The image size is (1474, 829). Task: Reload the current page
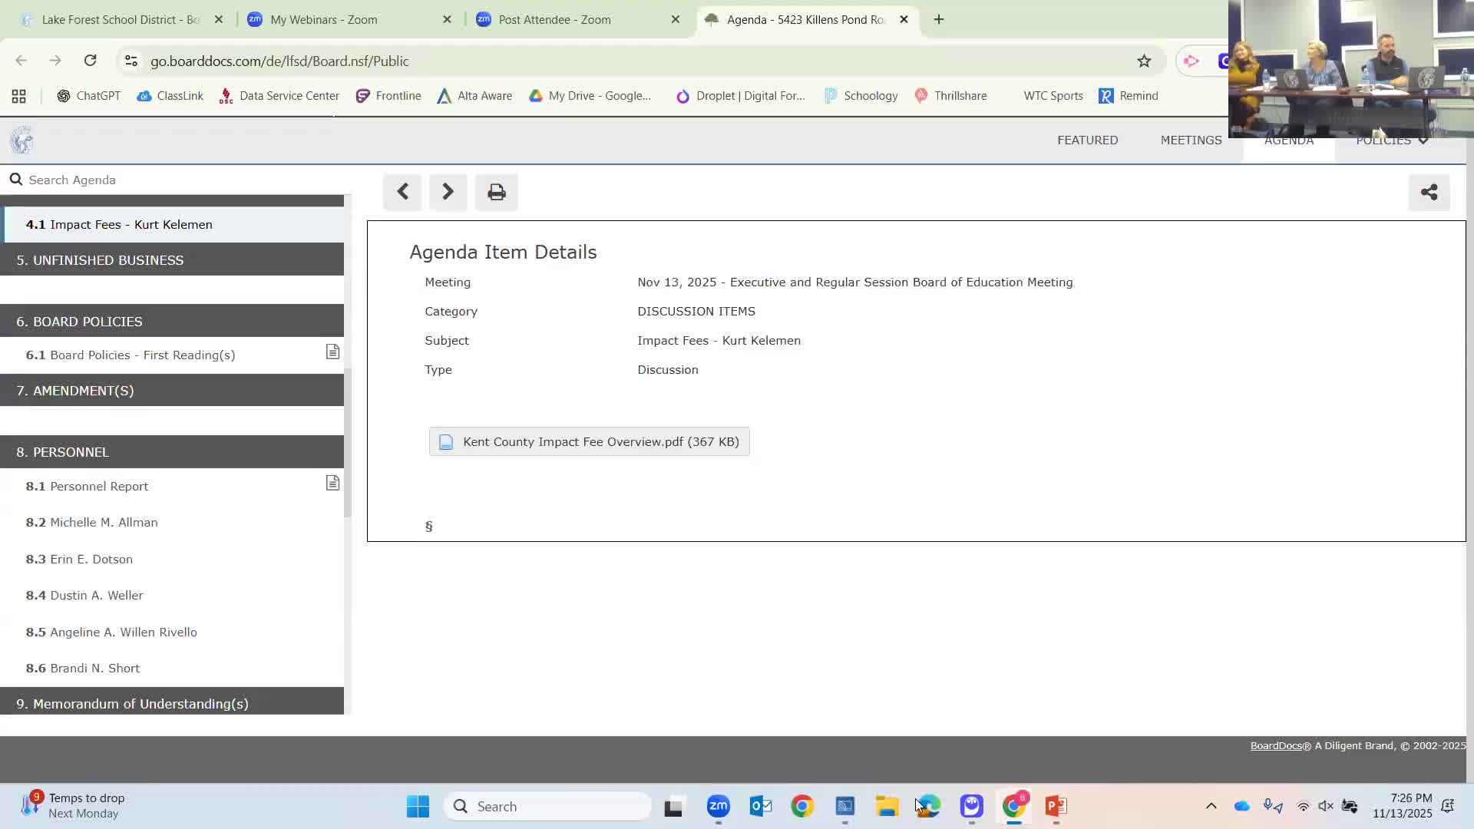click(x=90, y=61)
